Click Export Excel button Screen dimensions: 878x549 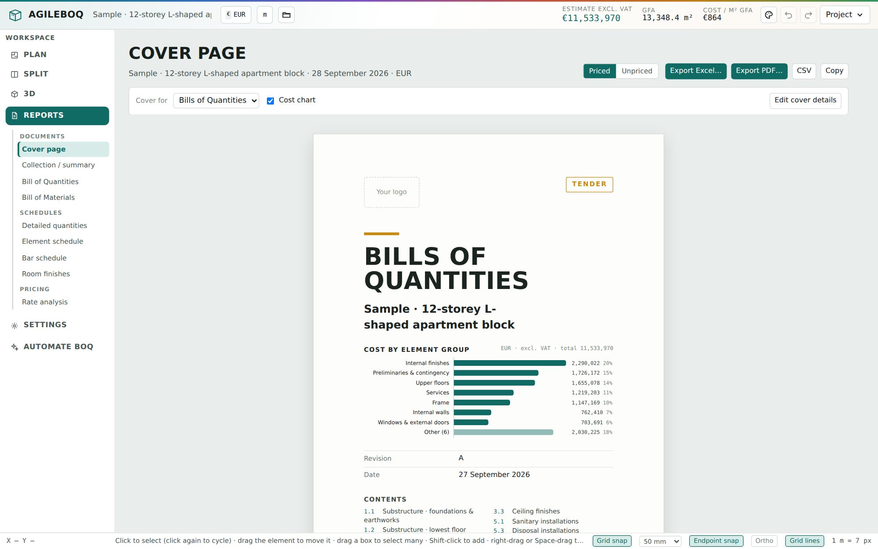pos(696,71)
